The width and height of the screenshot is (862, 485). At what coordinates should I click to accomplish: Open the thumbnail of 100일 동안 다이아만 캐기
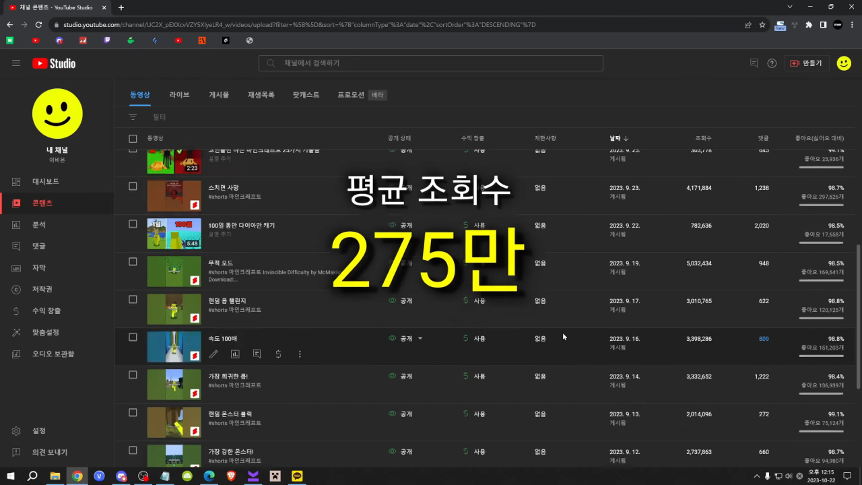[174, 234]
